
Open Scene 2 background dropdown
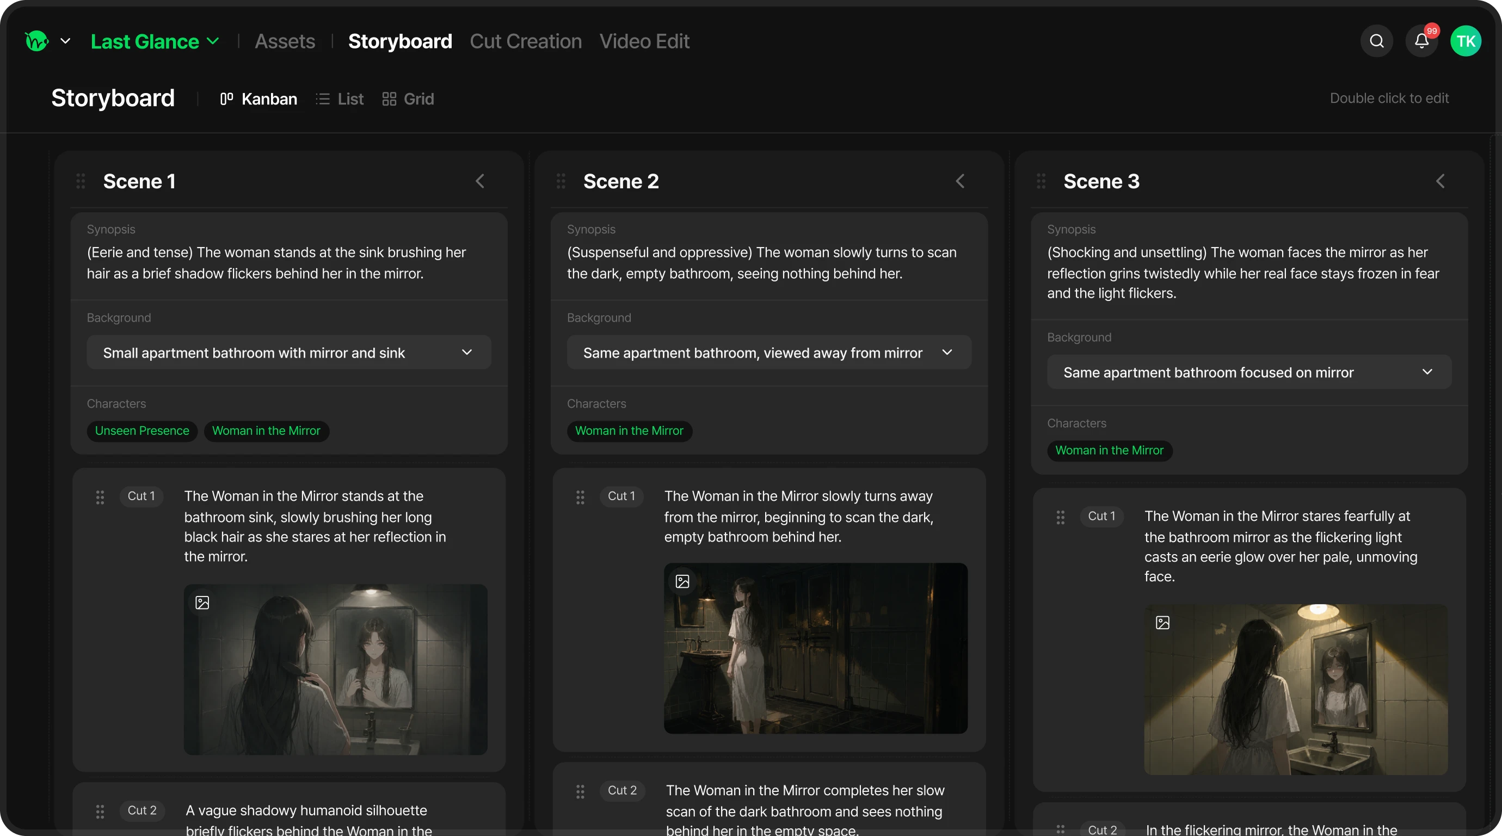[x=768, y=352]
